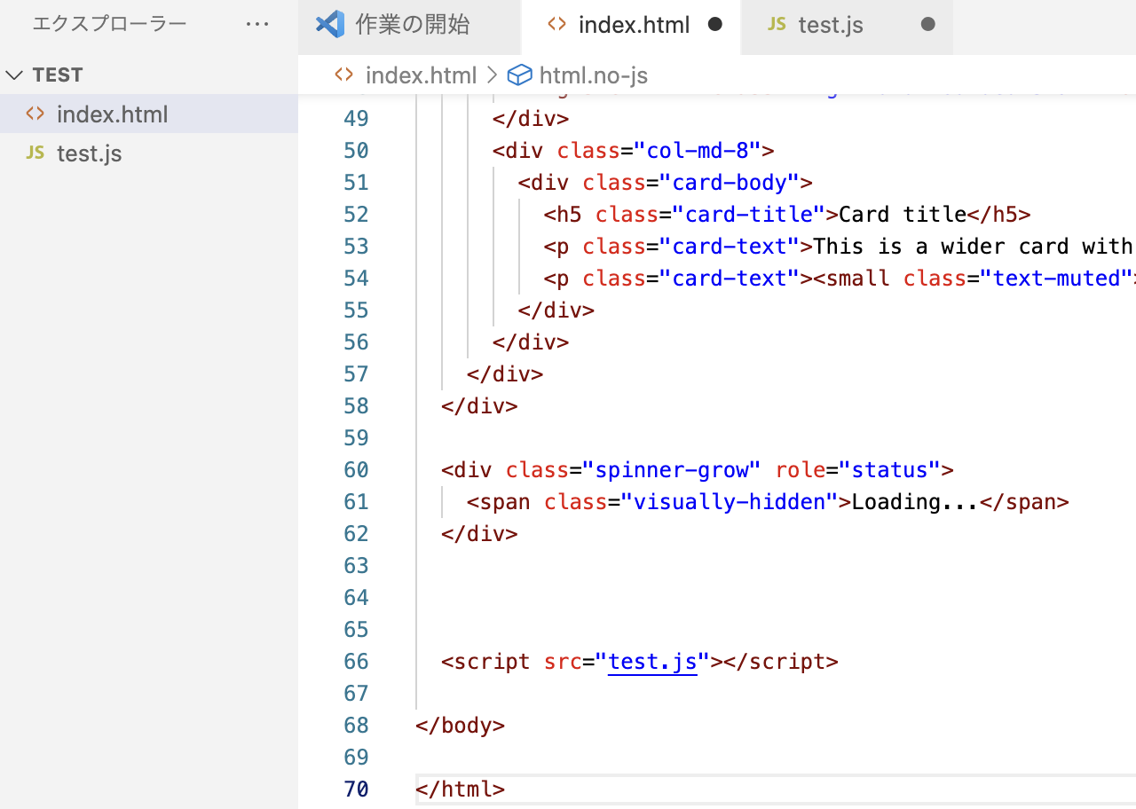Screen dimensions: 1136x809
Task: Click the Card title text on line 52
Action: pos(903,215)
